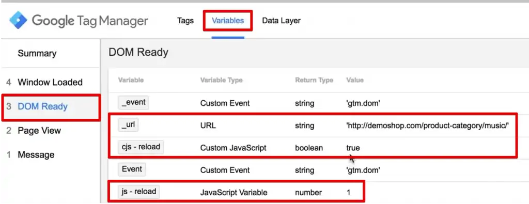Click the number return type cell
Image resolution: width=529 pixels, height=204 pixels.
point(308,193)
